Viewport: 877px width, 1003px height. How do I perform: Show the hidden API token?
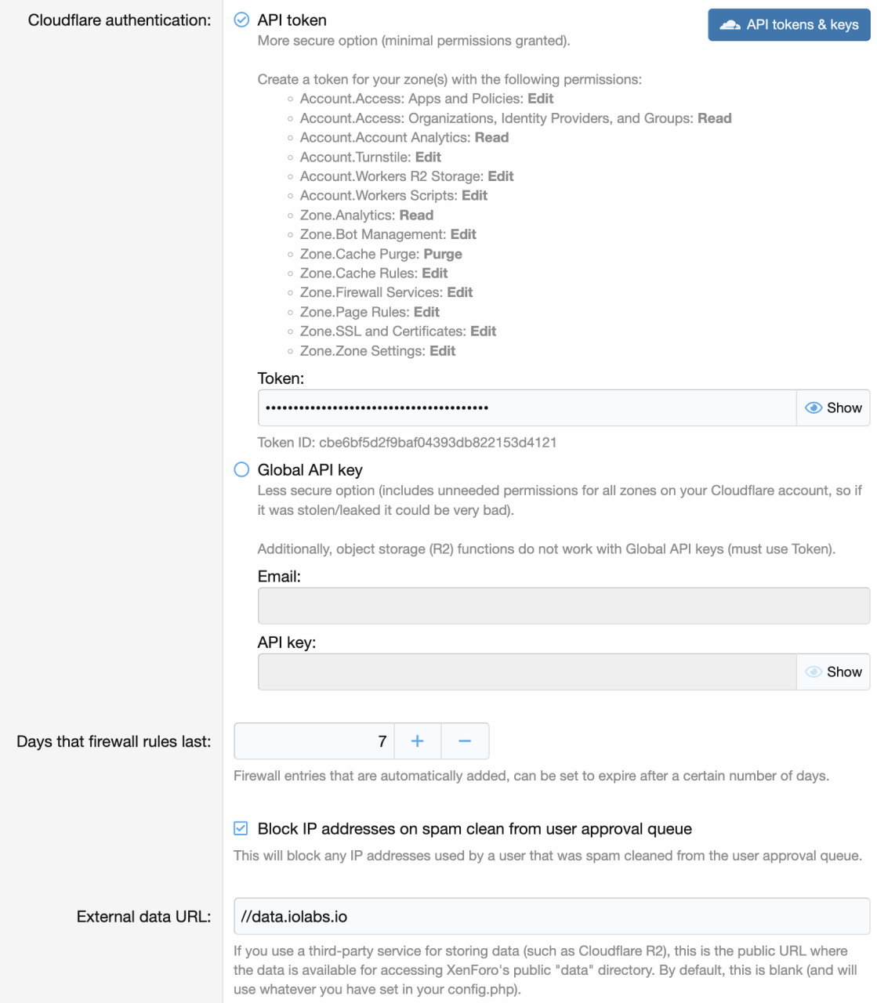point(833,408)
